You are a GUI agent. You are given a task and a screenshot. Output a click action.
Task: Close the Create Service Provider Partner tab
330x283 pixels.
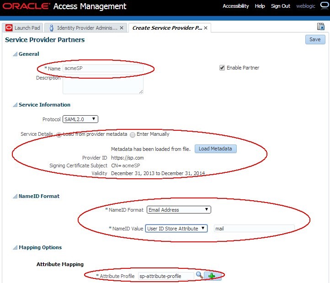[x=206, y=28]
